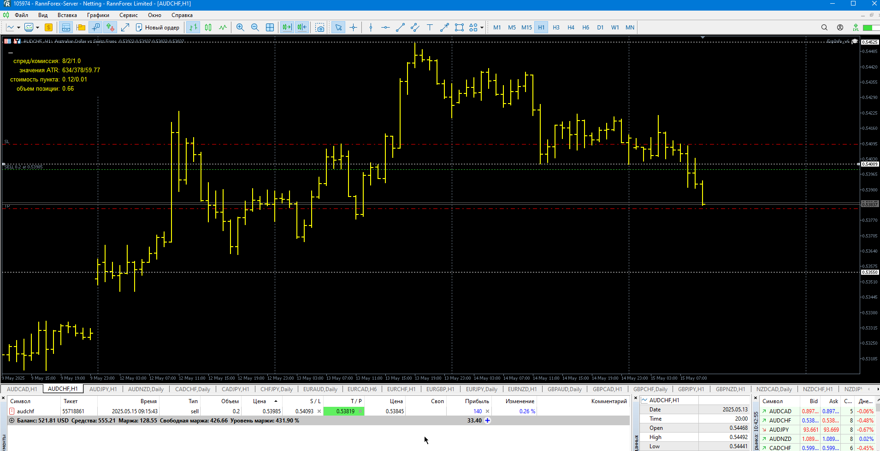Screen dimensions: 880x451
Task: Open the Графики menu
Action: (x=98, y=15)
